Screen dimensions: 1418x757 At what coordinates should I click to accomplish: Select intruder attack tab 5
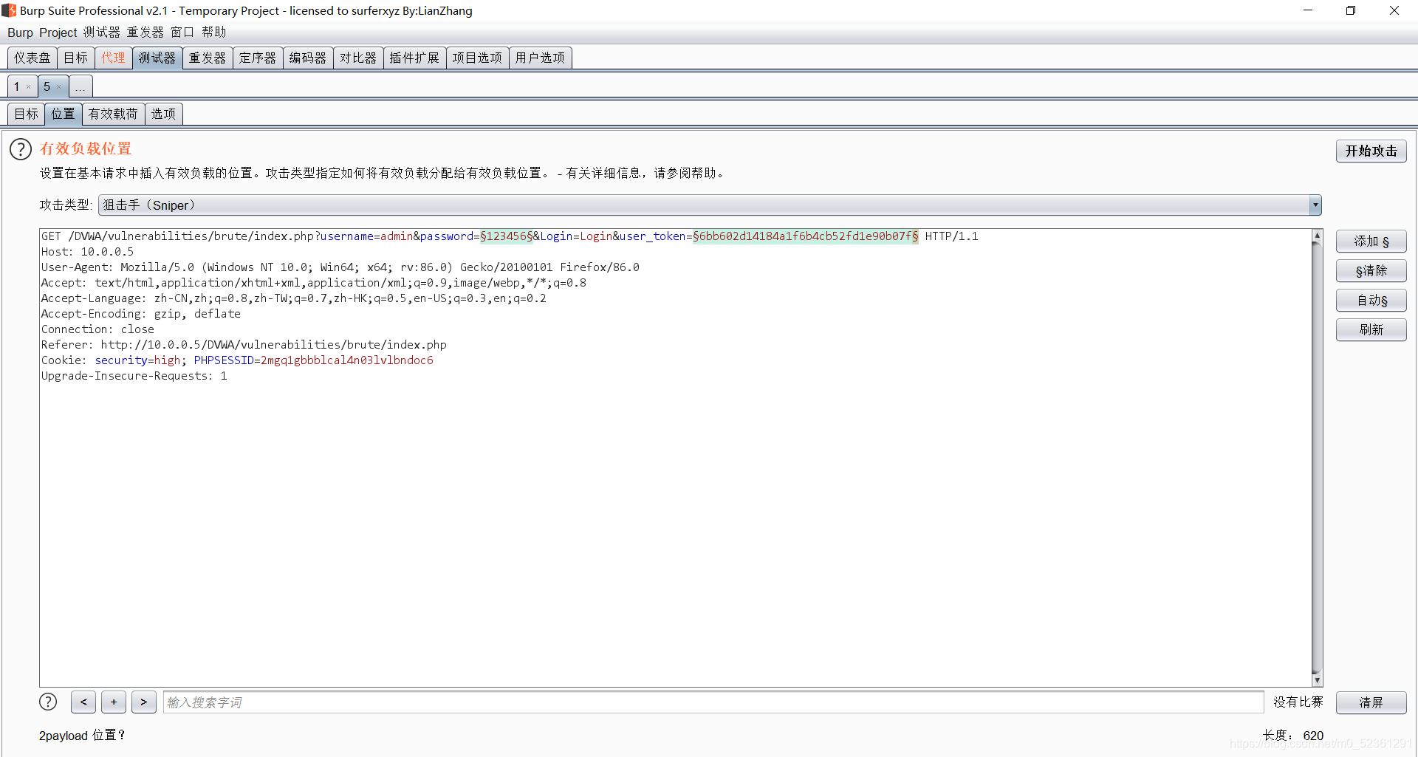47,87
